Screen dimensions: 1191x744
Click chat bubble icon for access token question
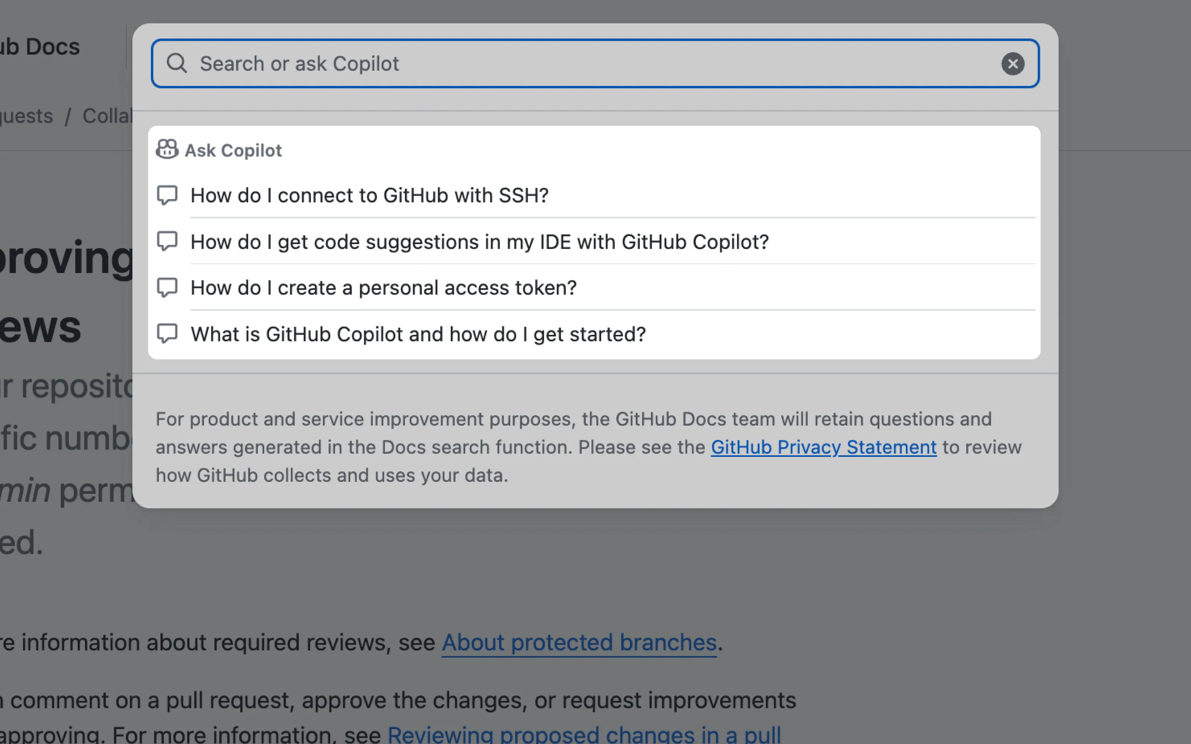click(x=167, y=288)
